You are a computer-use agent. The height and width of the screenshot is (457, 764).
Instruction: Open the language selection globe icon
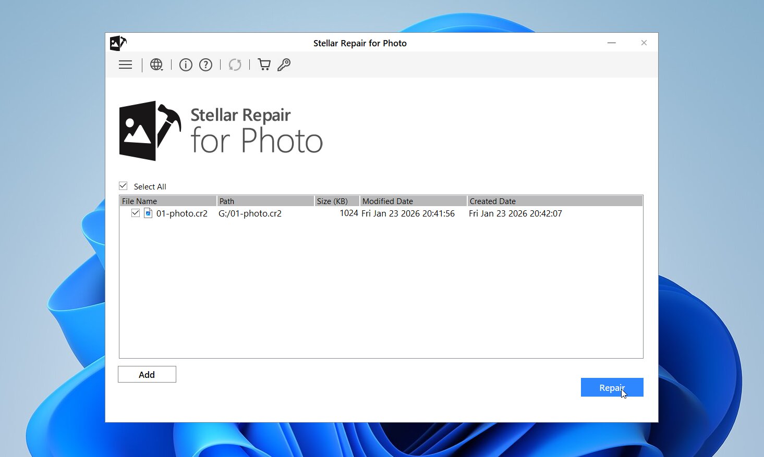[156, 64]
